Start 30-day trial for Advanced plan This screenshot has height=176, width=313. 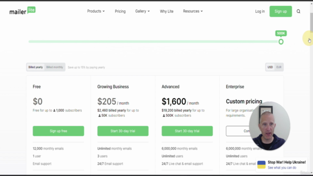point(187,131)
